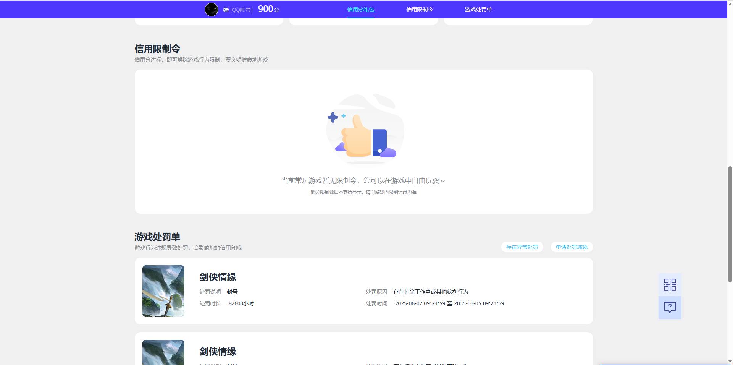Click the 87600小时 penalty duration

pos(241,303)
